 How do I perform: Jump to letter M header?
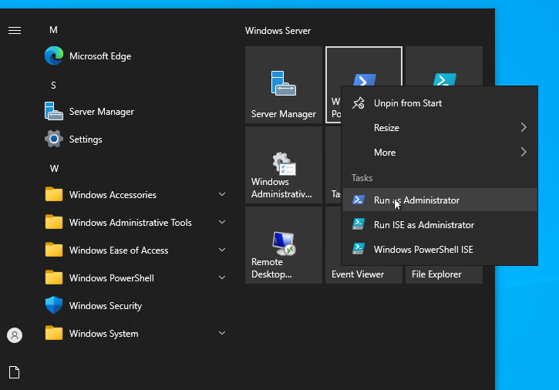pyautogui.click(x=53, y=30)
